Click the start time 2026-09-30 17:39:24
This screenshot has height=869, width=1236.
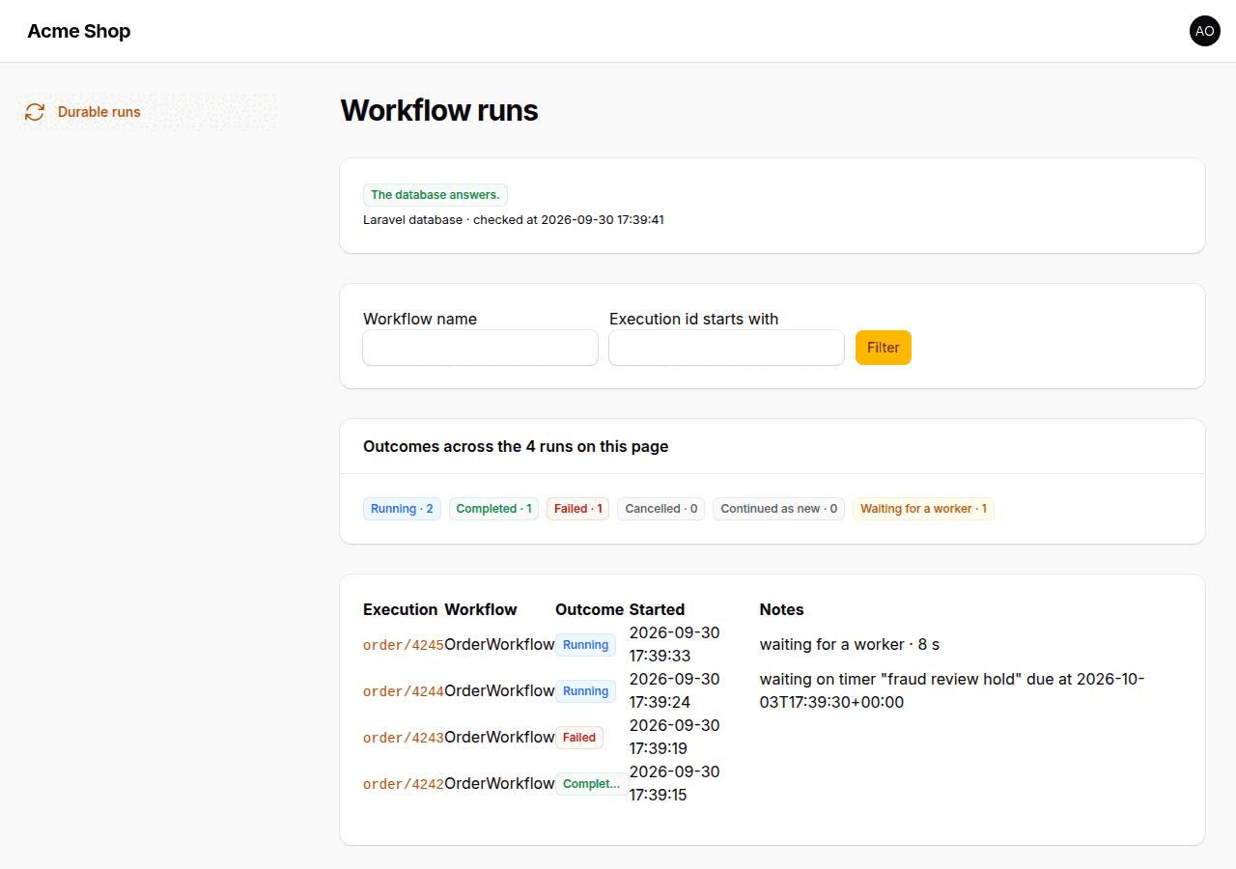675,690
